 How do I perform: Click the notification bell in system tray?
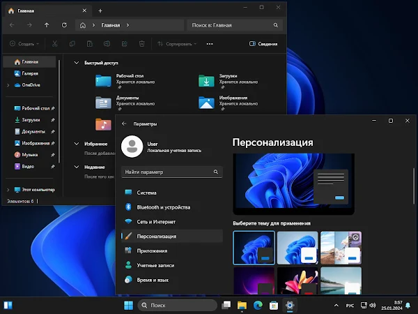pyautogui.click(x=408, y=305)
